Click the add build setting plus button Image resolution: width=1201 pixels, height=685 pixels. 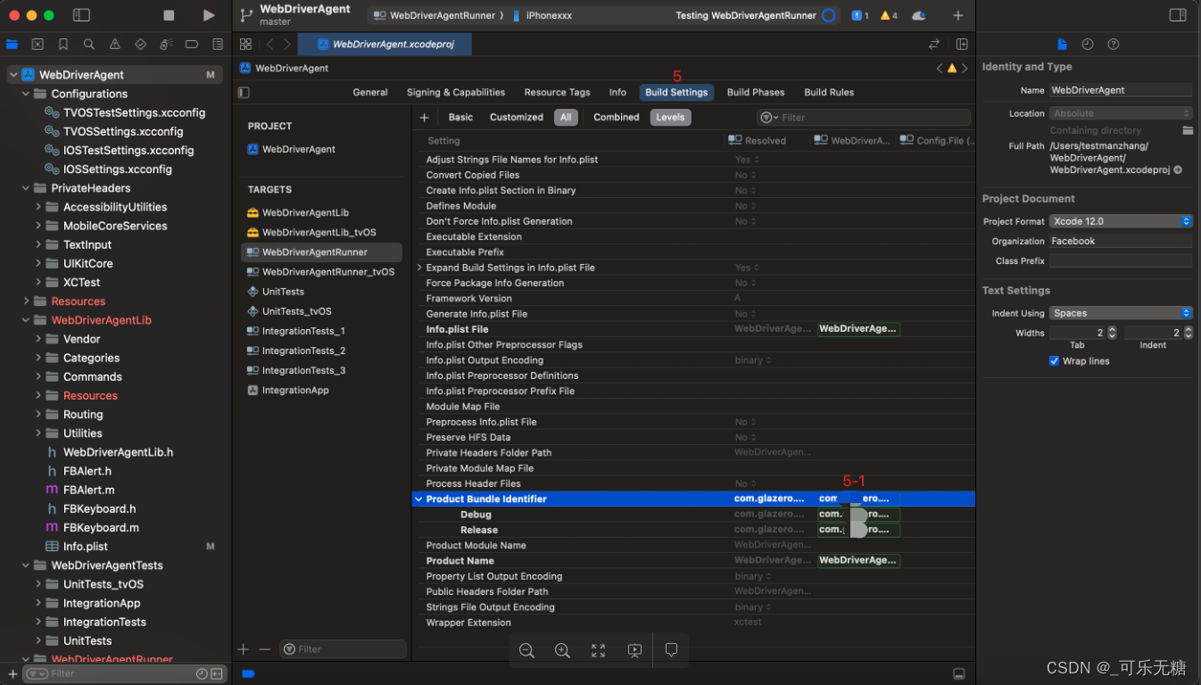click(425, 117)
